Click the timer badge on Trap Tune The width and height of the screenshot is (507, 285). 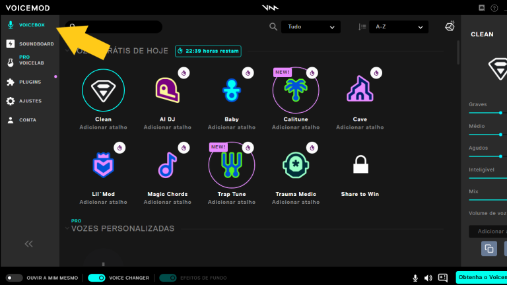248,148
